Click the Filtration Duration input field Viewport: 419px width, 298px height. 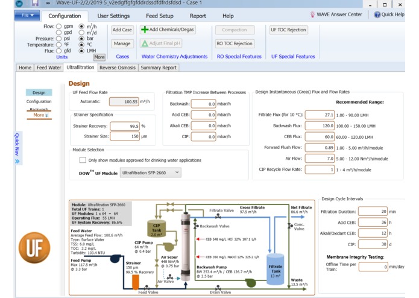[373, 211]
